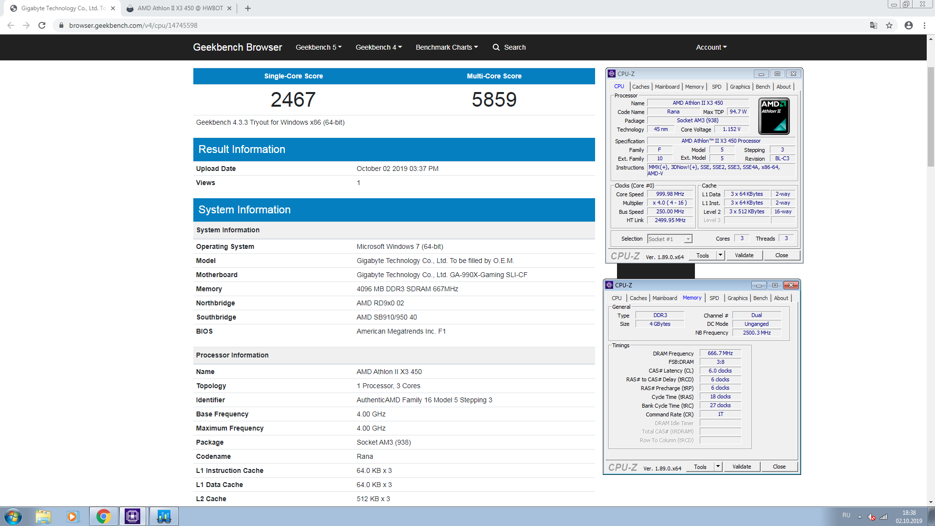Select the CPU tab in upper CPU-Z window
935x526 pixels.
pos(619,86)
